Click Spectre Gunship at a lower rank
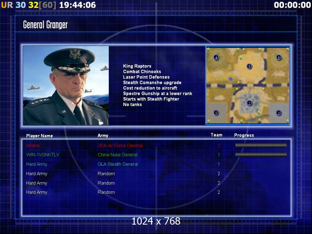This screenshot has height=234, width=312. (158, 94)
